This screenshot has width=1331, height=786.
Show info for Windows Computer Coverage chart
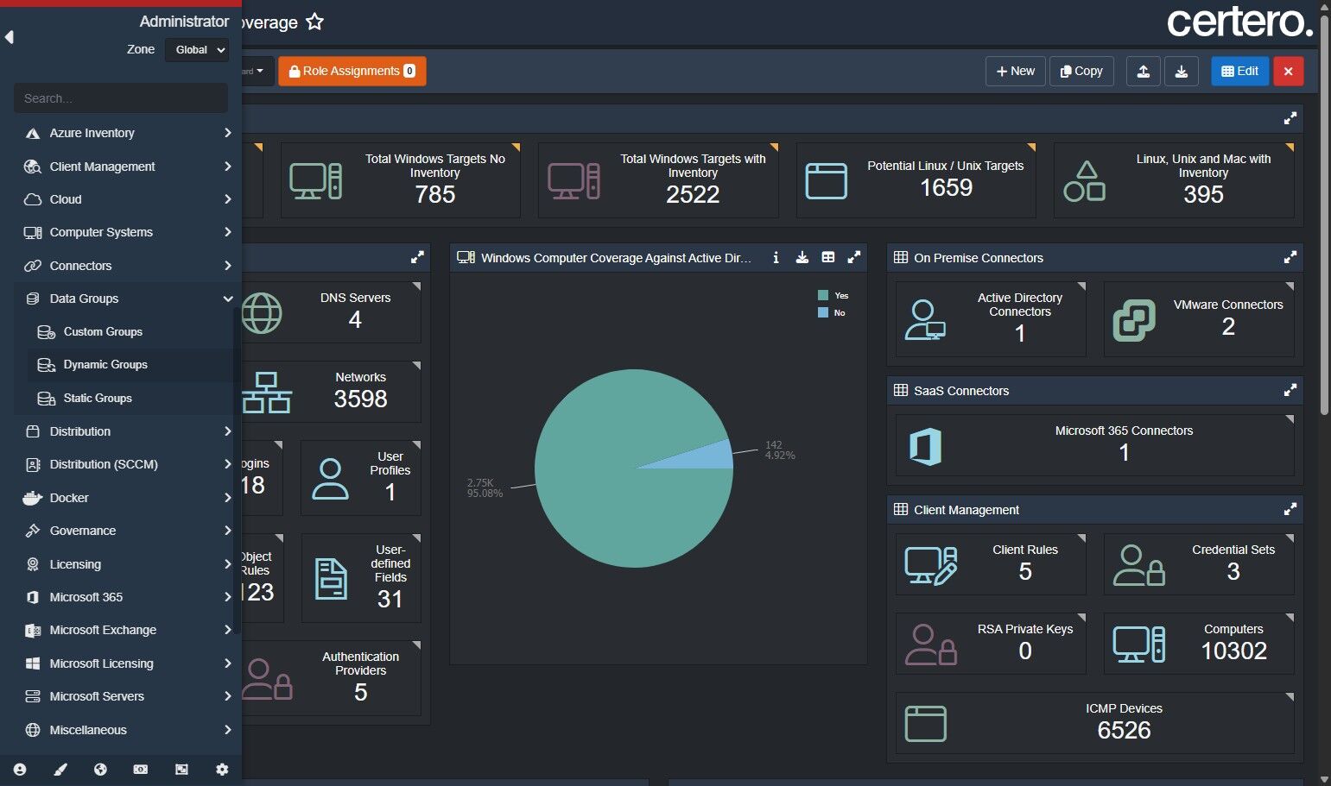click(776, 257)
